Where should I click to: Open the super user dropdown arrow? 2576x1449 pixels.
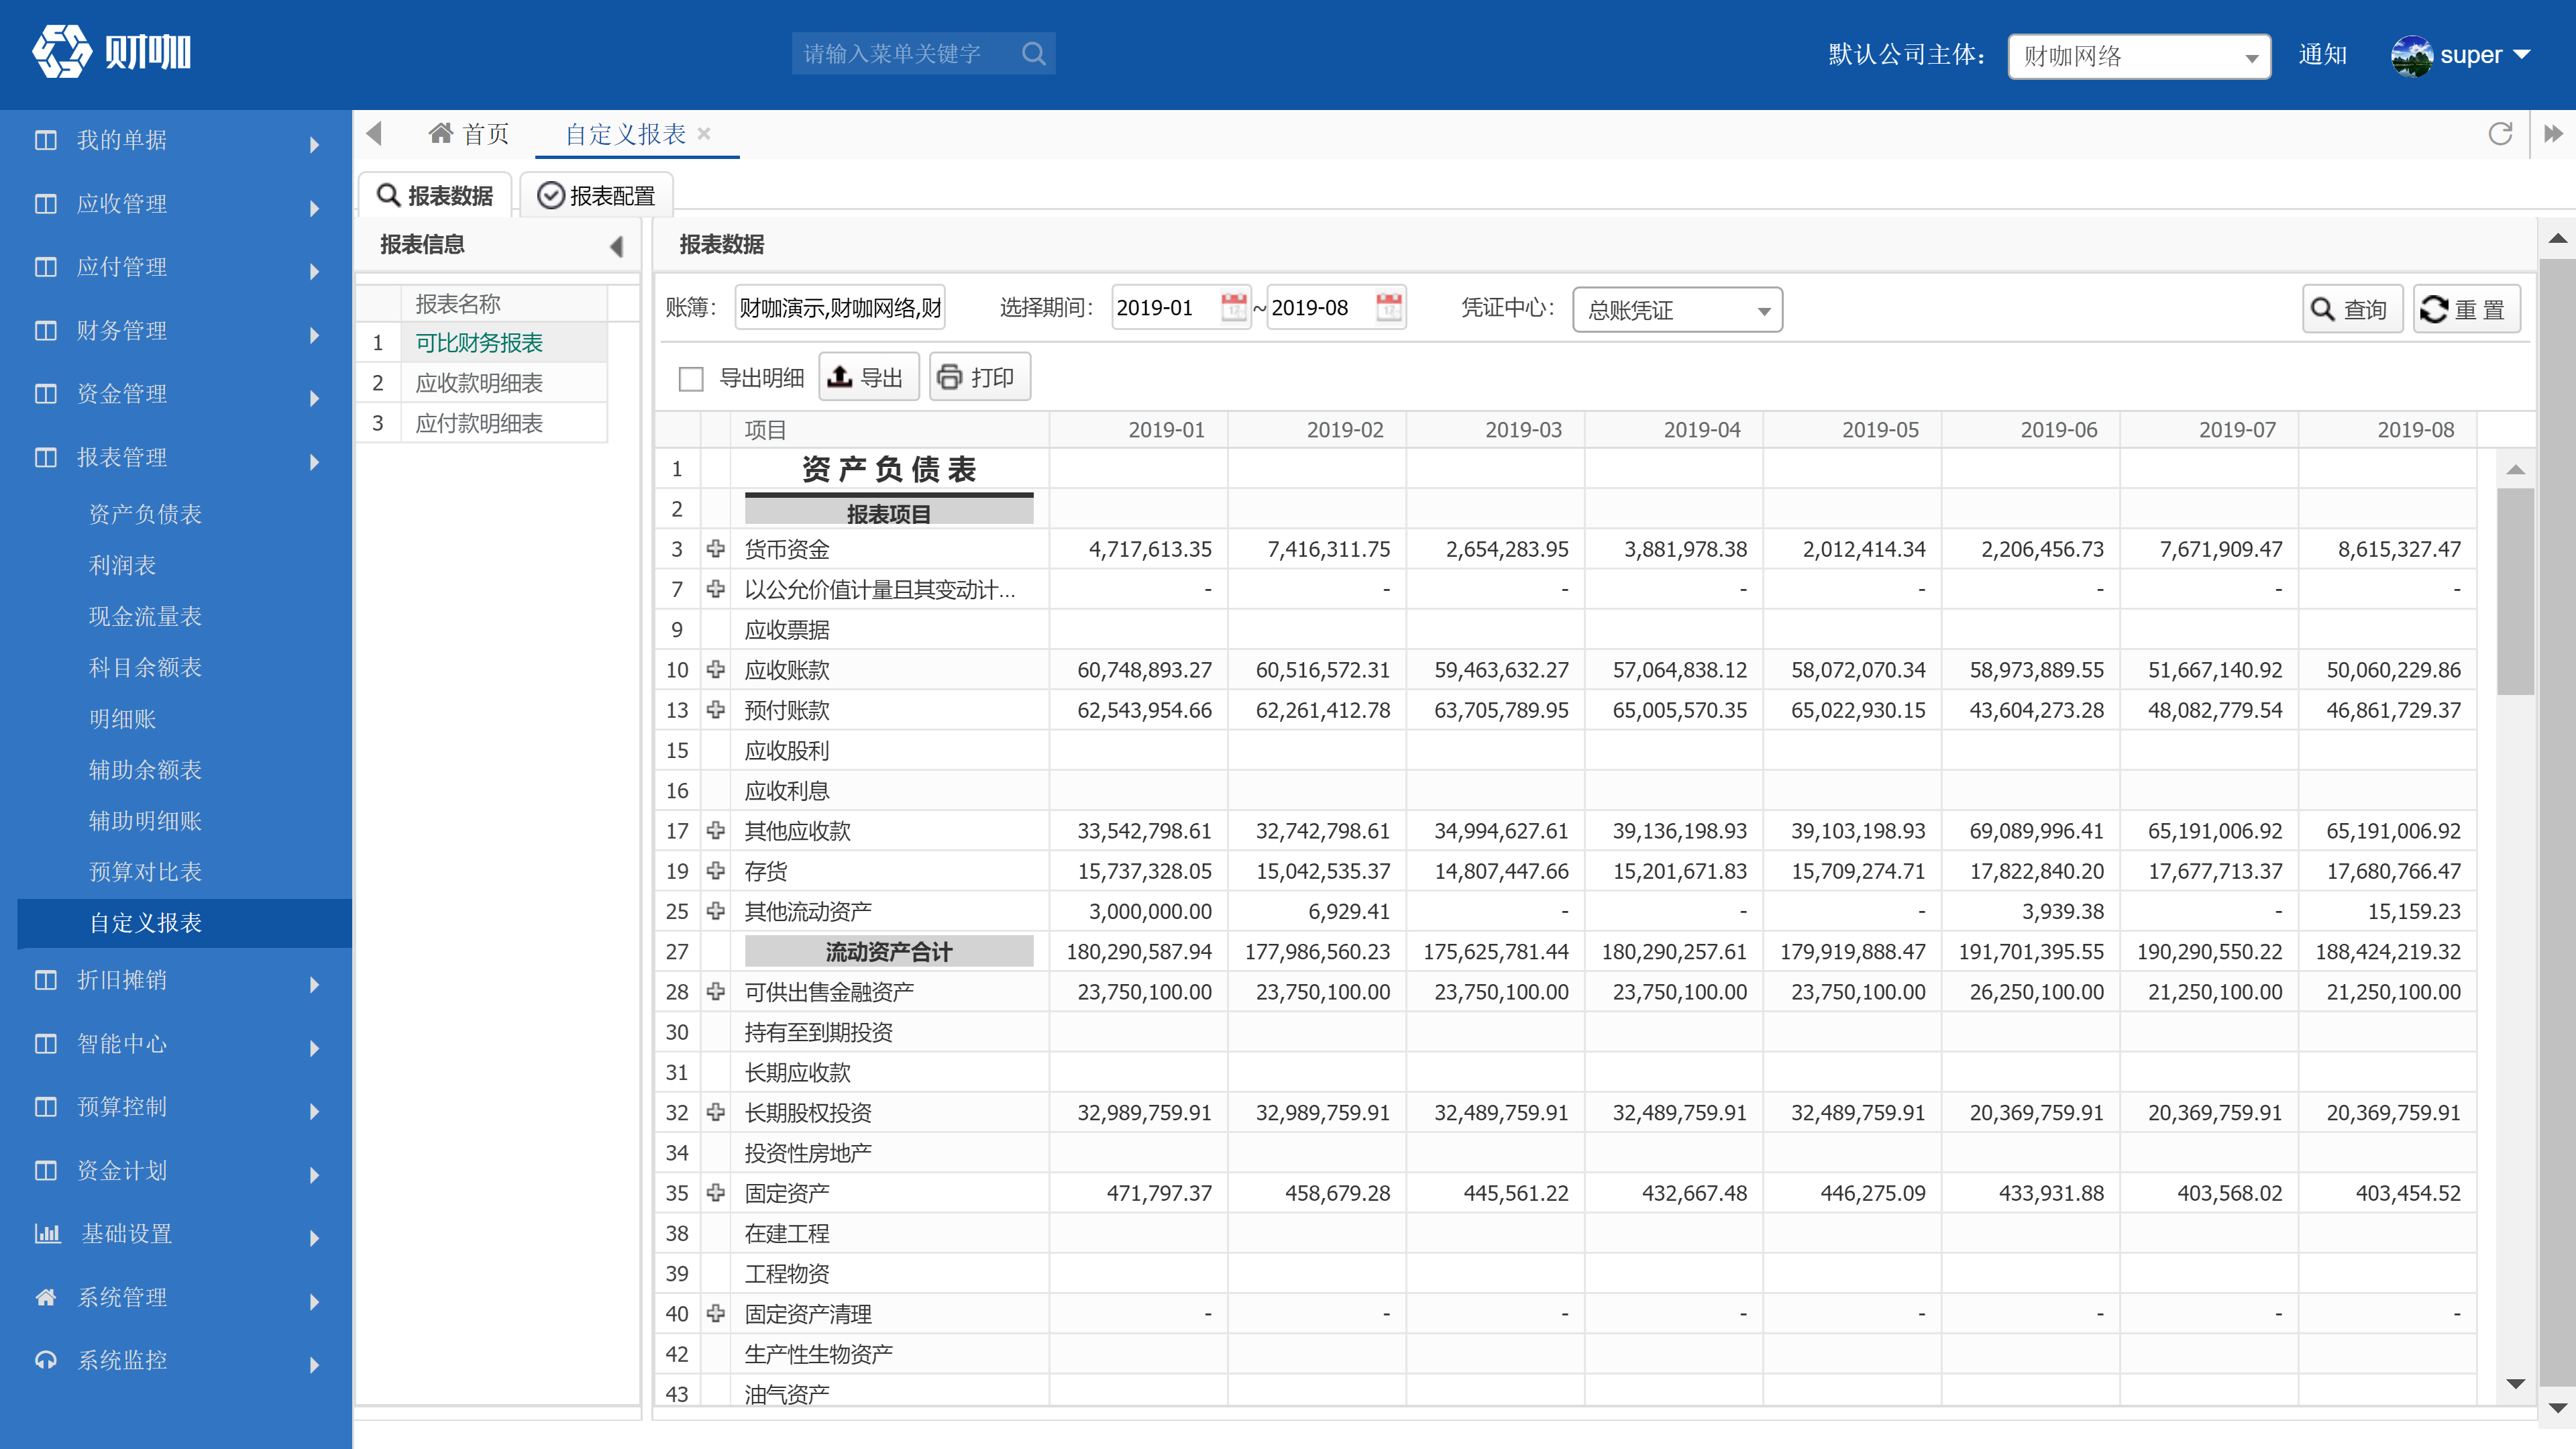pyautogui.click(x=2521, y=54)
